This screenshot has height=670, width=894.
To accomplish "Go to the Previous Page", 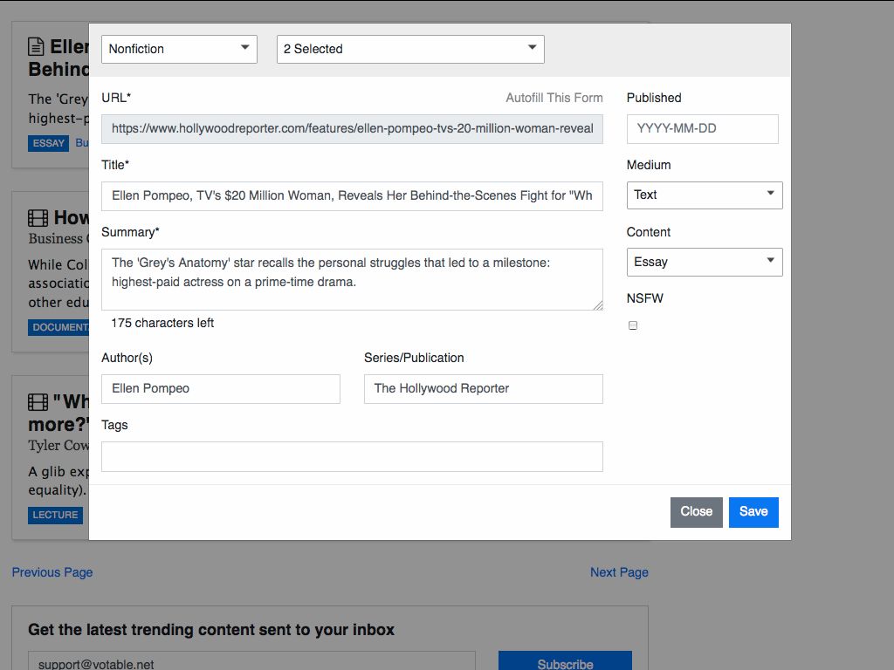I will pos(52,571).
